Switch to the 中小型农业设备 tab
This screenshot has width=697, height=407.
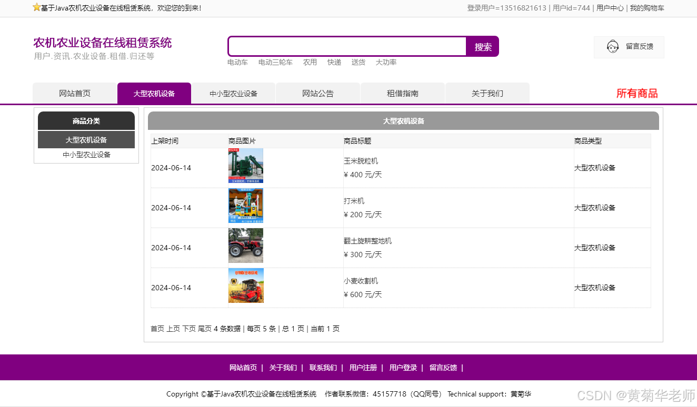point(234,93)
